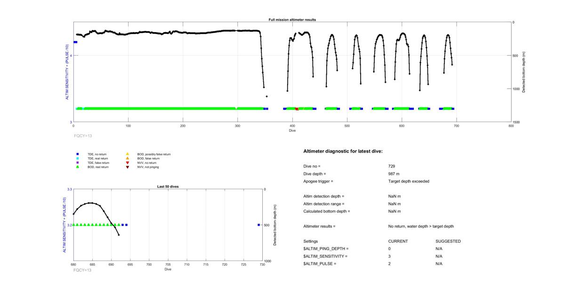Click the 730 tick label on Last 50 dives x-axis
565x293 pixels.
[x=262, y=265]
